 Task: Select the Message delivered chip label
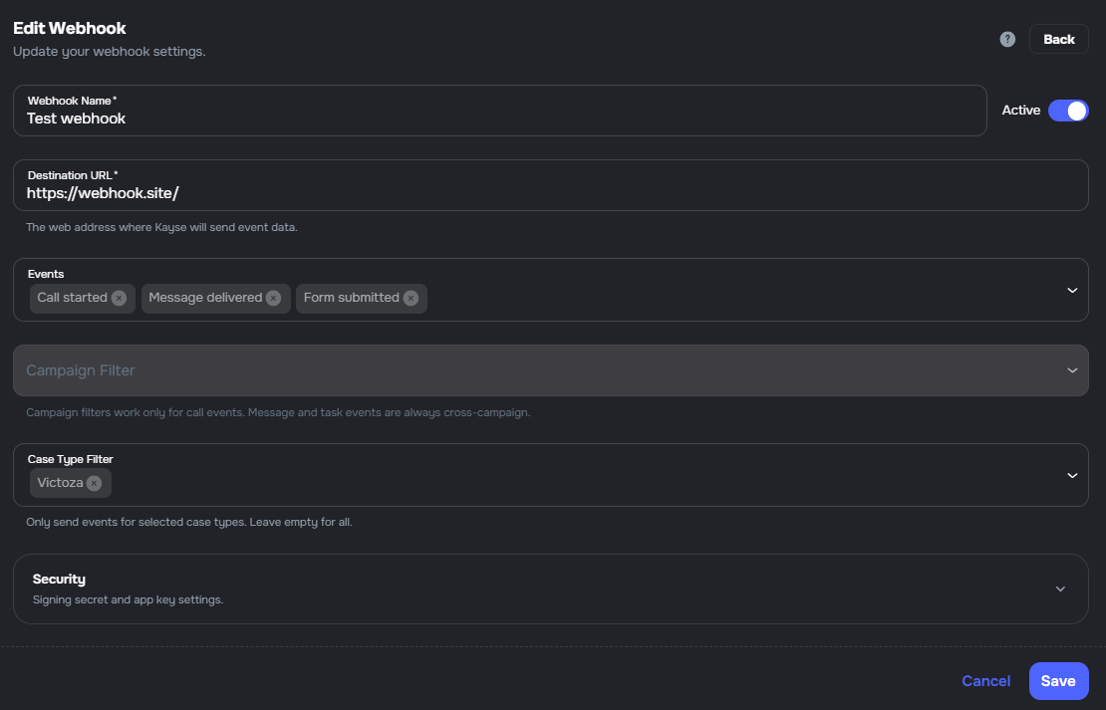205,298
